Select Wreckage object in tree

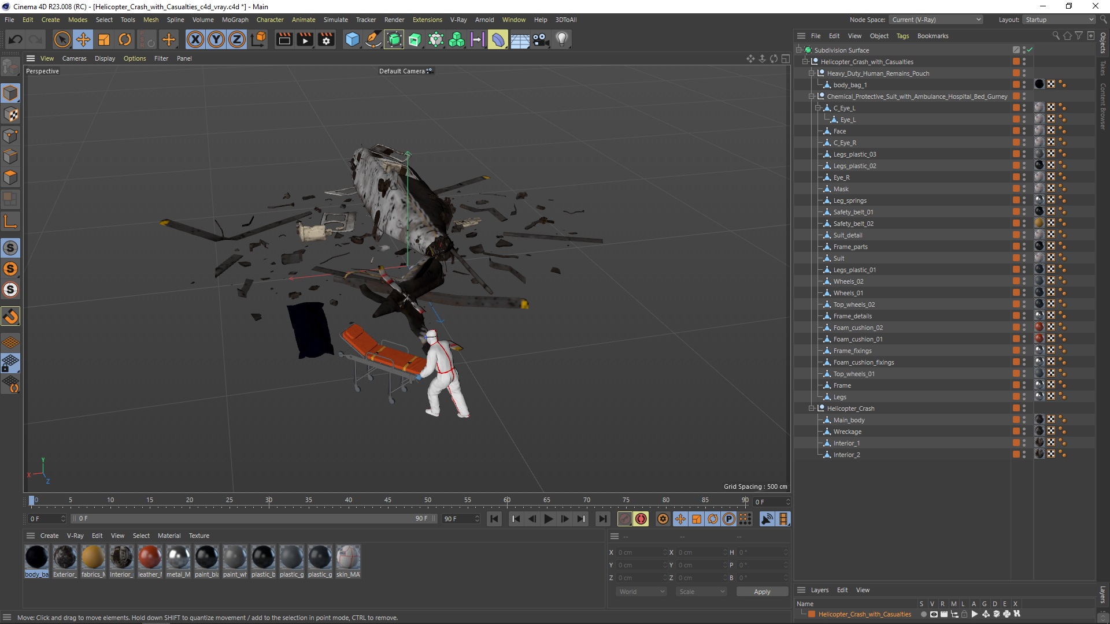[x=847, y=432]
